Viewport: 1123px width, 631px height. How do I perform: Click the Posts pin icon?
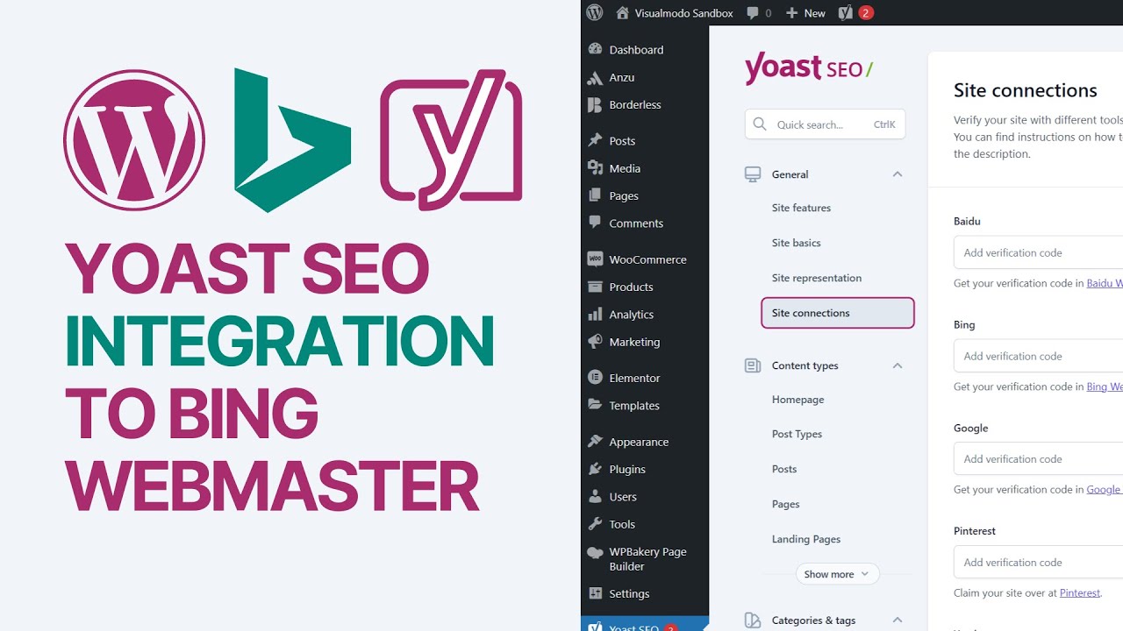[595, 140]
